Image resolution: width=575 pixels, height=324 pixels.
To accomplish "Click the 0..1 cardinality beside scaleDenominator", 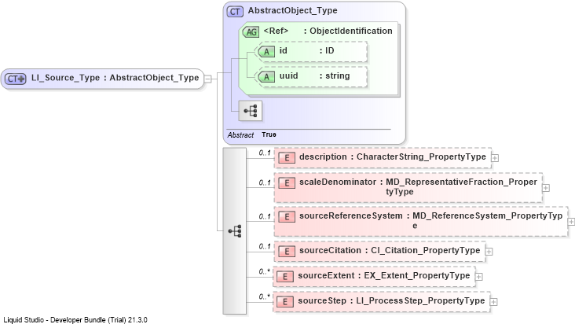I will pos(265,182).
